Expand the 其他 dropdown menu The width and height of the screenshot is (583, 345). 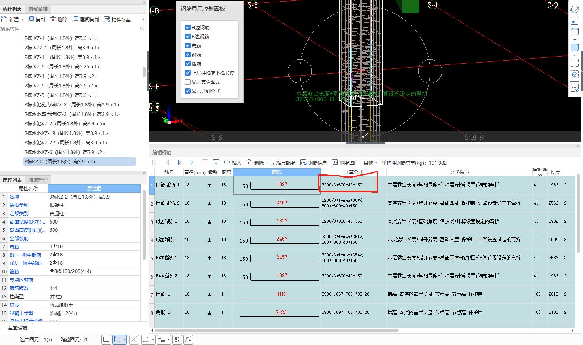pyautogui.click(x=370, y=163)
